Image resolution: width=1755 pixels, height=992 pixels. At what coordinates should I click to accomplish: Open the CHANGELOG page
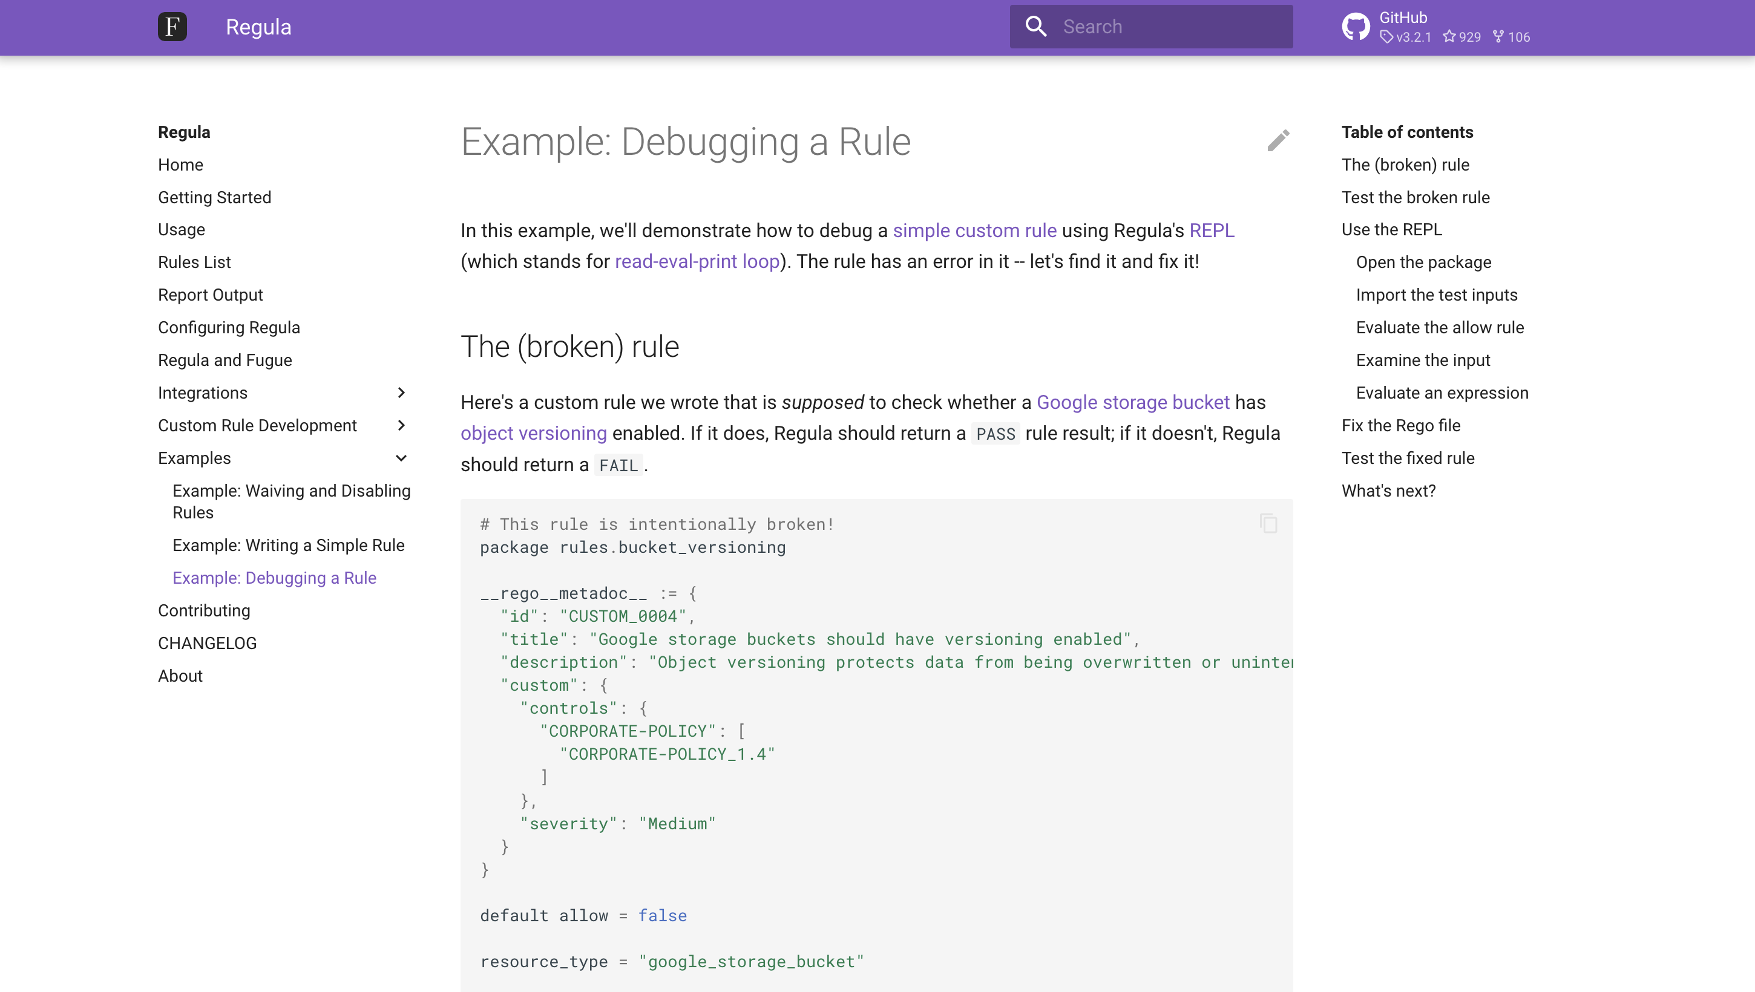[x=207, y=643]
